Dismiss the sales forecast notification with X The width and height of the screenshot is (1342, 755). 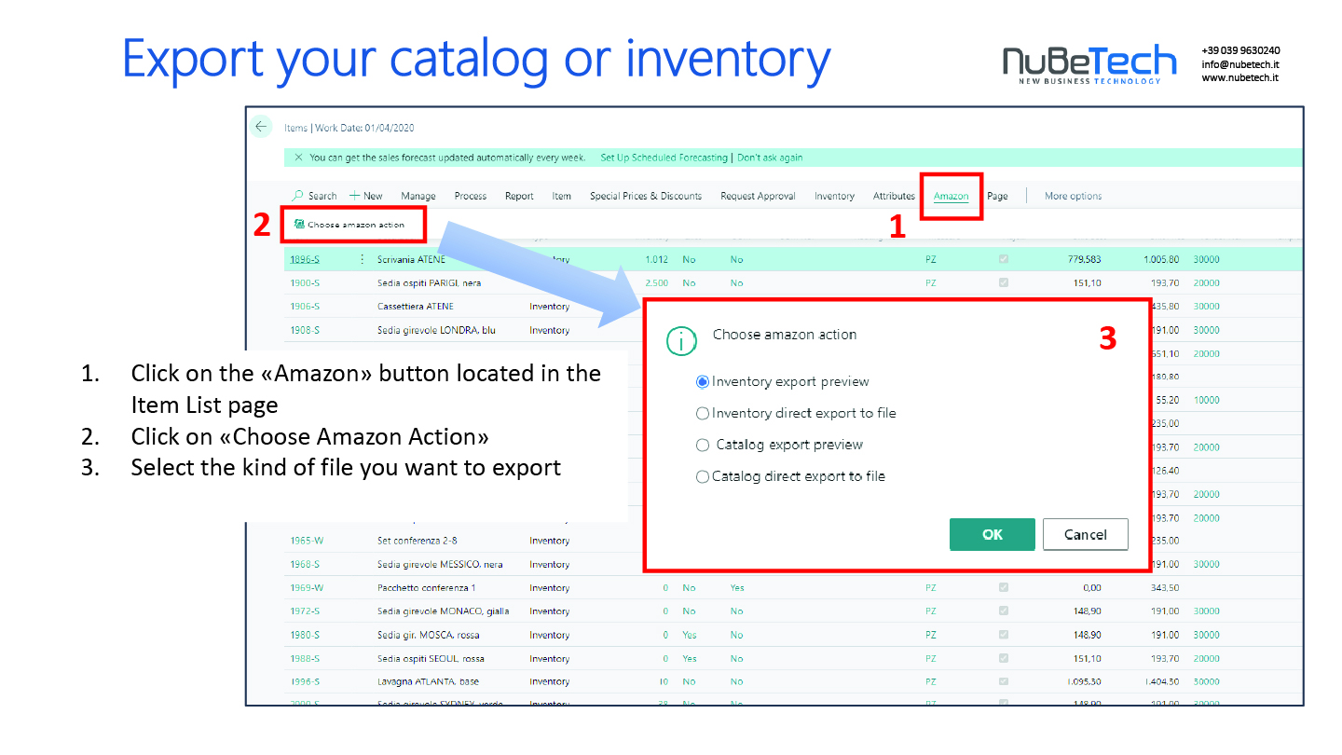298,158
